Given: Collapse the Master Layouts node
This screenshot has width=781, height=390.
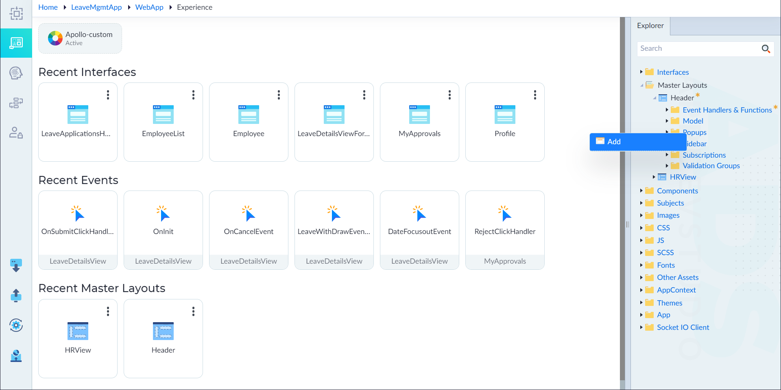Looking at the screenshot, I should coord(641,85).
